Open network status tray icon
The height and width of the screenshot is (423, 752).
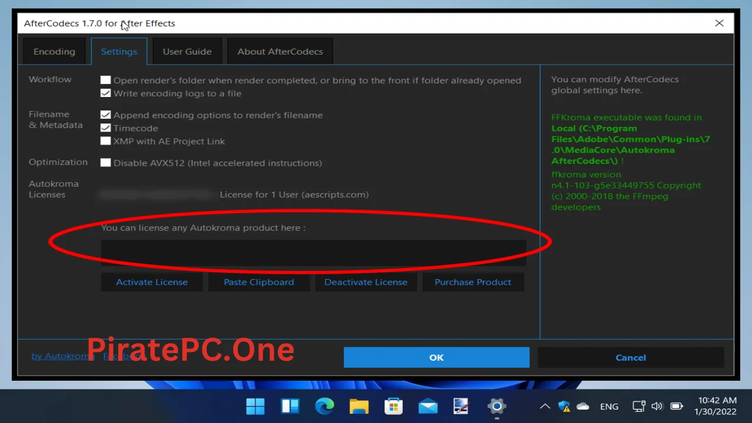(639, 406)
